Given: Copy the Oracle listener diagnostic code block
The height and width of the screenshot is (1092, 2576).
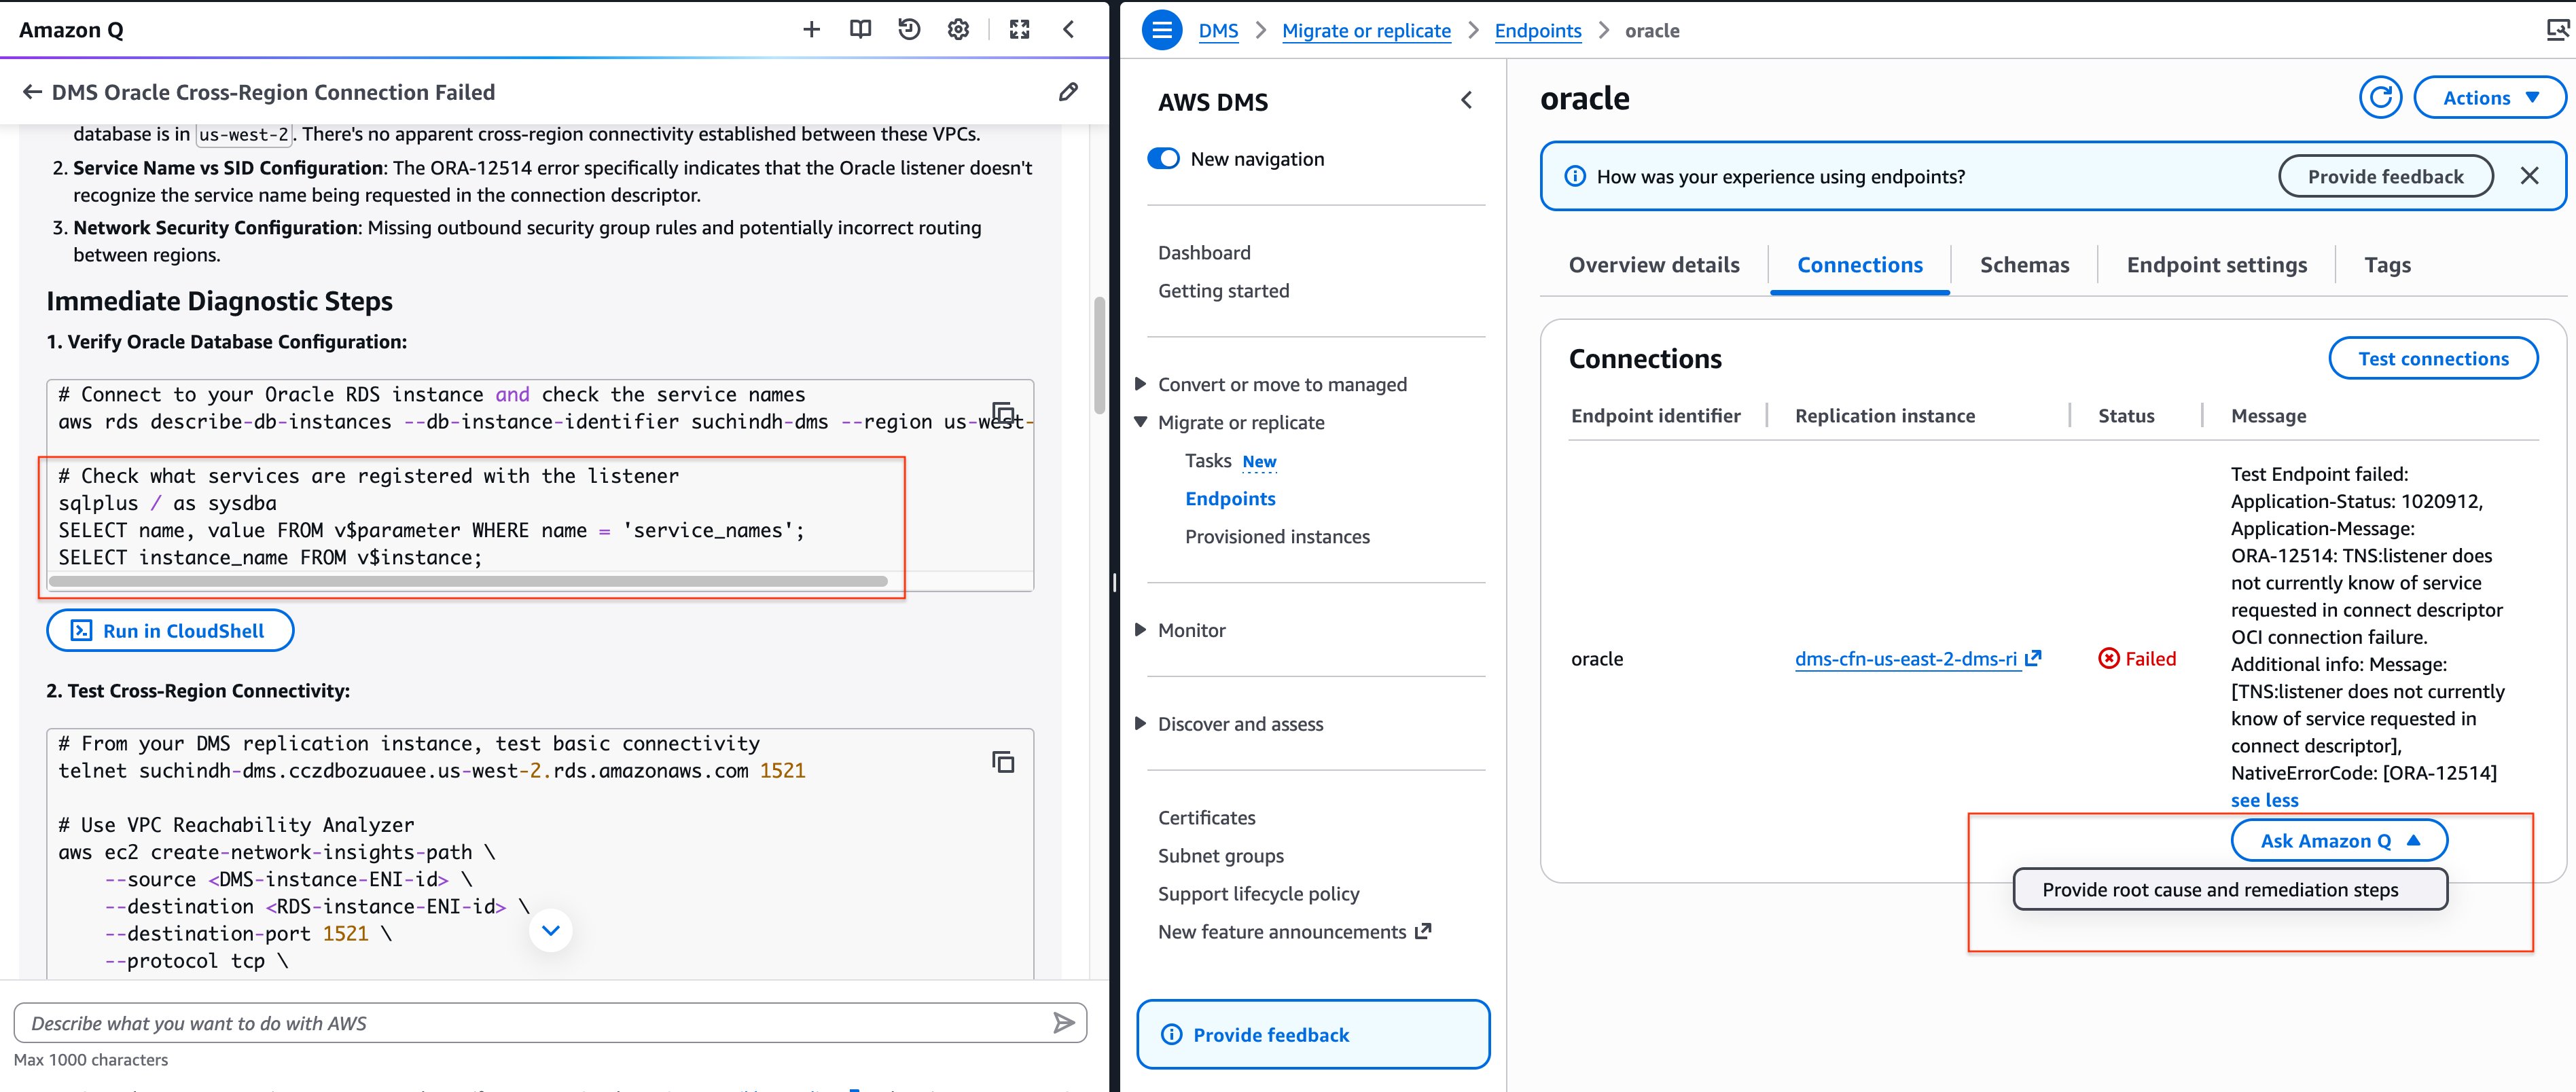Looking at the screenshot, I should 1004,413.
